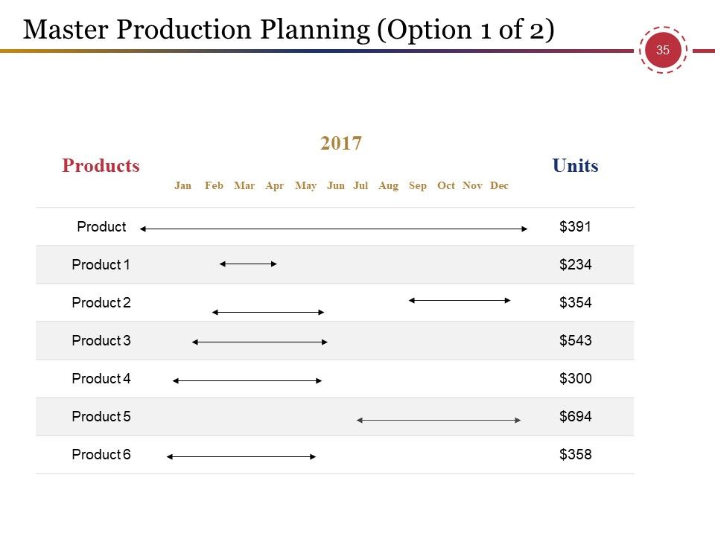This screenshot has width=715, height=536.
Task: Select the Master Production Planning title
Action: 289,30
